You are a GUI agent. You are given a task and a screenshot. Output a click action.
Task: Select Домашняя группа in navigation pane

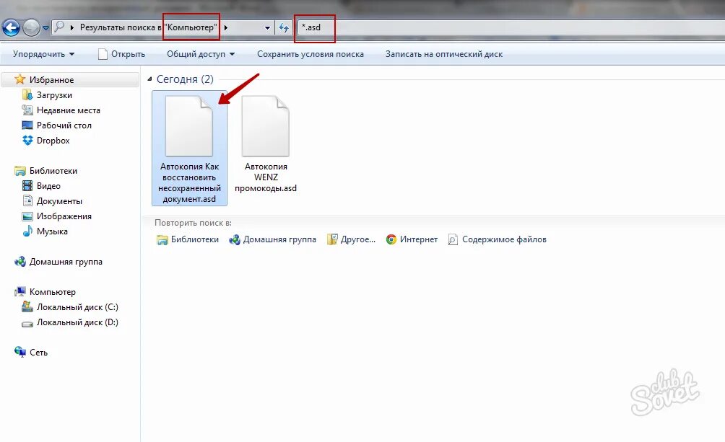(66, 262)
